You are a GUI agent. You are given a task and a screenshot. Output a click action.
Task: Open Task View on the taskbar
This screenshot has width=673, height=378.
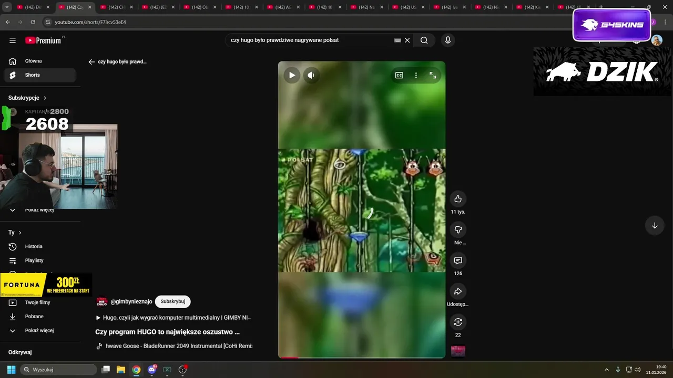(106, 370)
